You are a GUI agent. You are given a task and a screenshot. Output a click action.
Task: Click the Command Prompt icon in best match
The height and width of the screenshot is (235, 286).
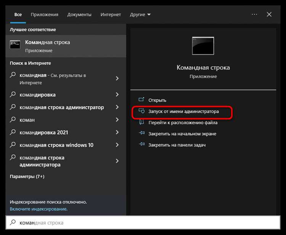pyautogui.click(x=15, y=45)
